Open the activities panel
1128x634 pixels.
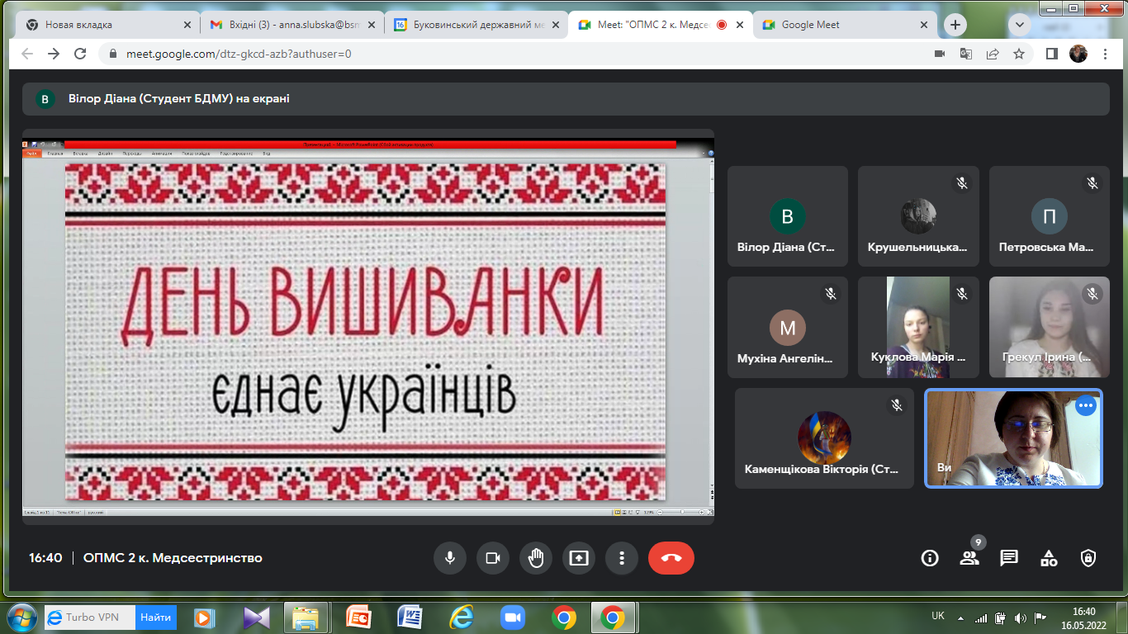point(1049,558)
